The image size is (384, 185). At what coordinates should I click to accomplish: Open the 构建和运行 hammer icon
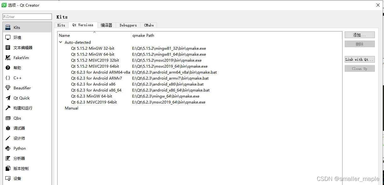click(x=8, y=108)
